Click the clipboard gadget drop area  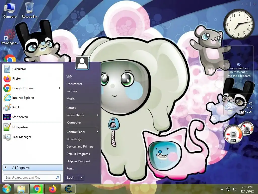tap(239, 70)
